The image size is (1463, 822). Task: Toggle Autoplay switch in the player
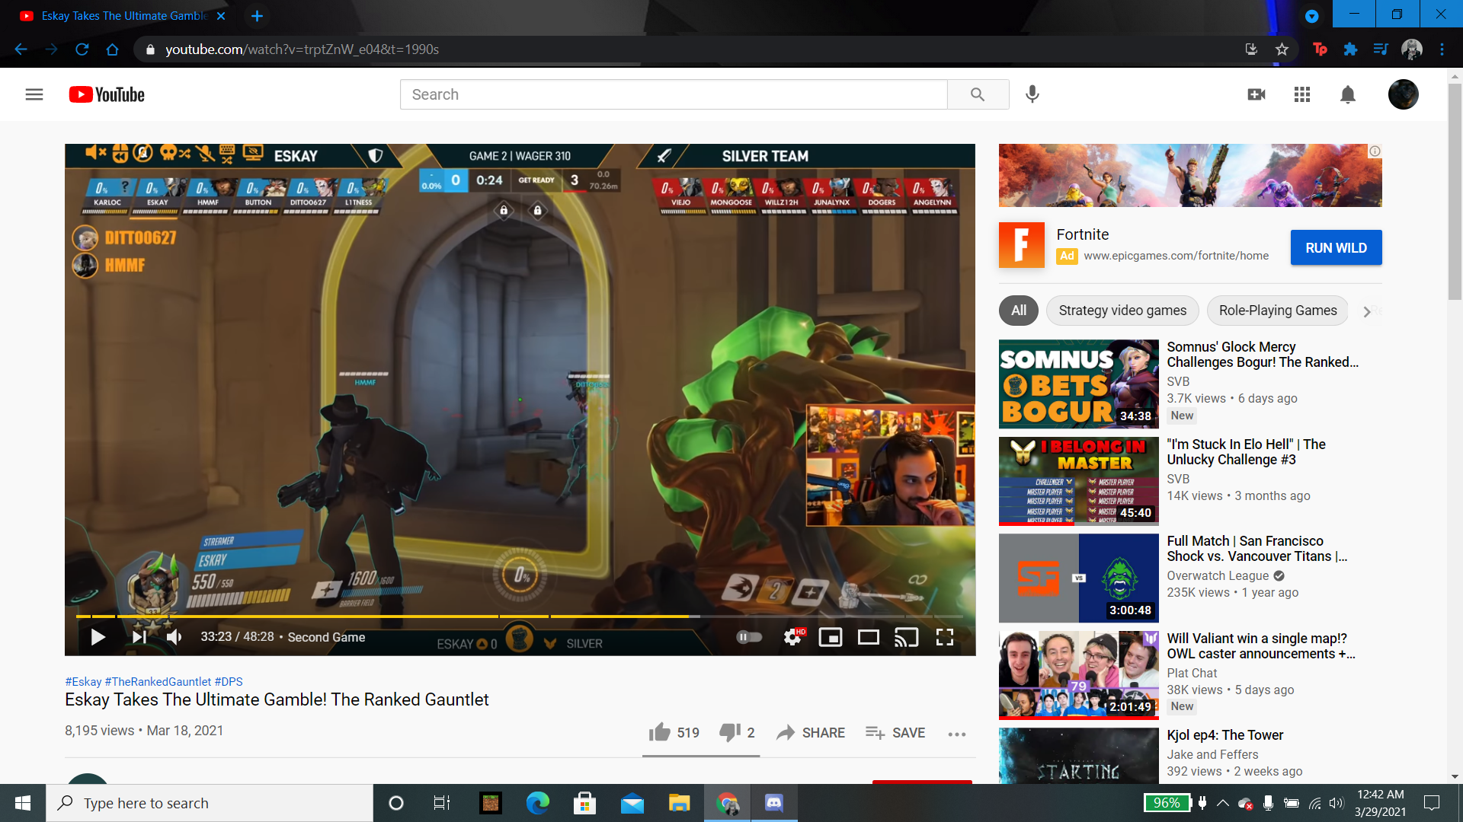pos(748,637)
